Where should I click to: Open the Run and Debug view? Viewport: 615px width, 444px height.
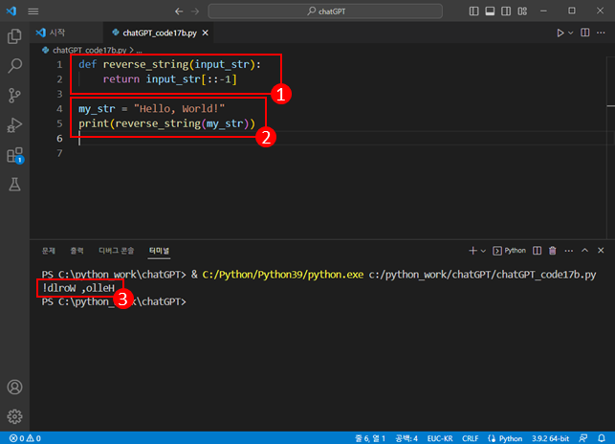14,125
